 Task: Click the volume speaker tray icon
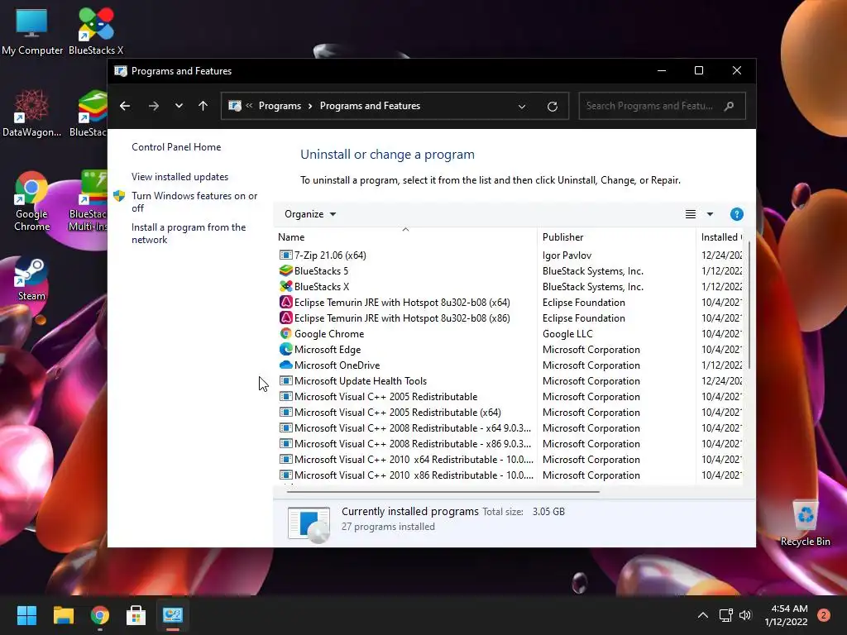[x=745, y=615]
